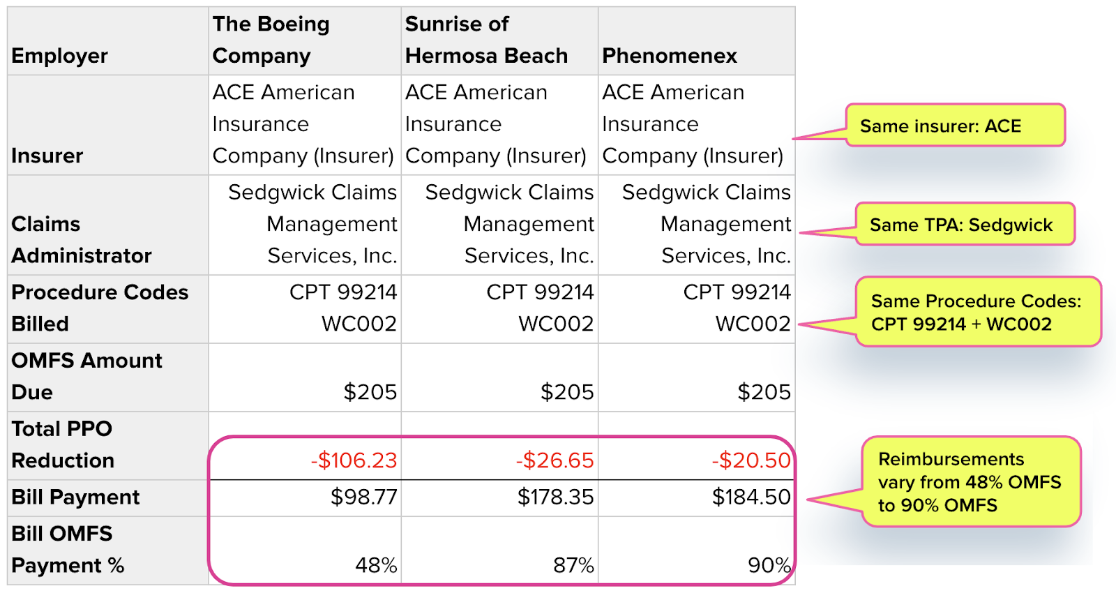Click the Claims Administrator row label

[x=108, y=225]
